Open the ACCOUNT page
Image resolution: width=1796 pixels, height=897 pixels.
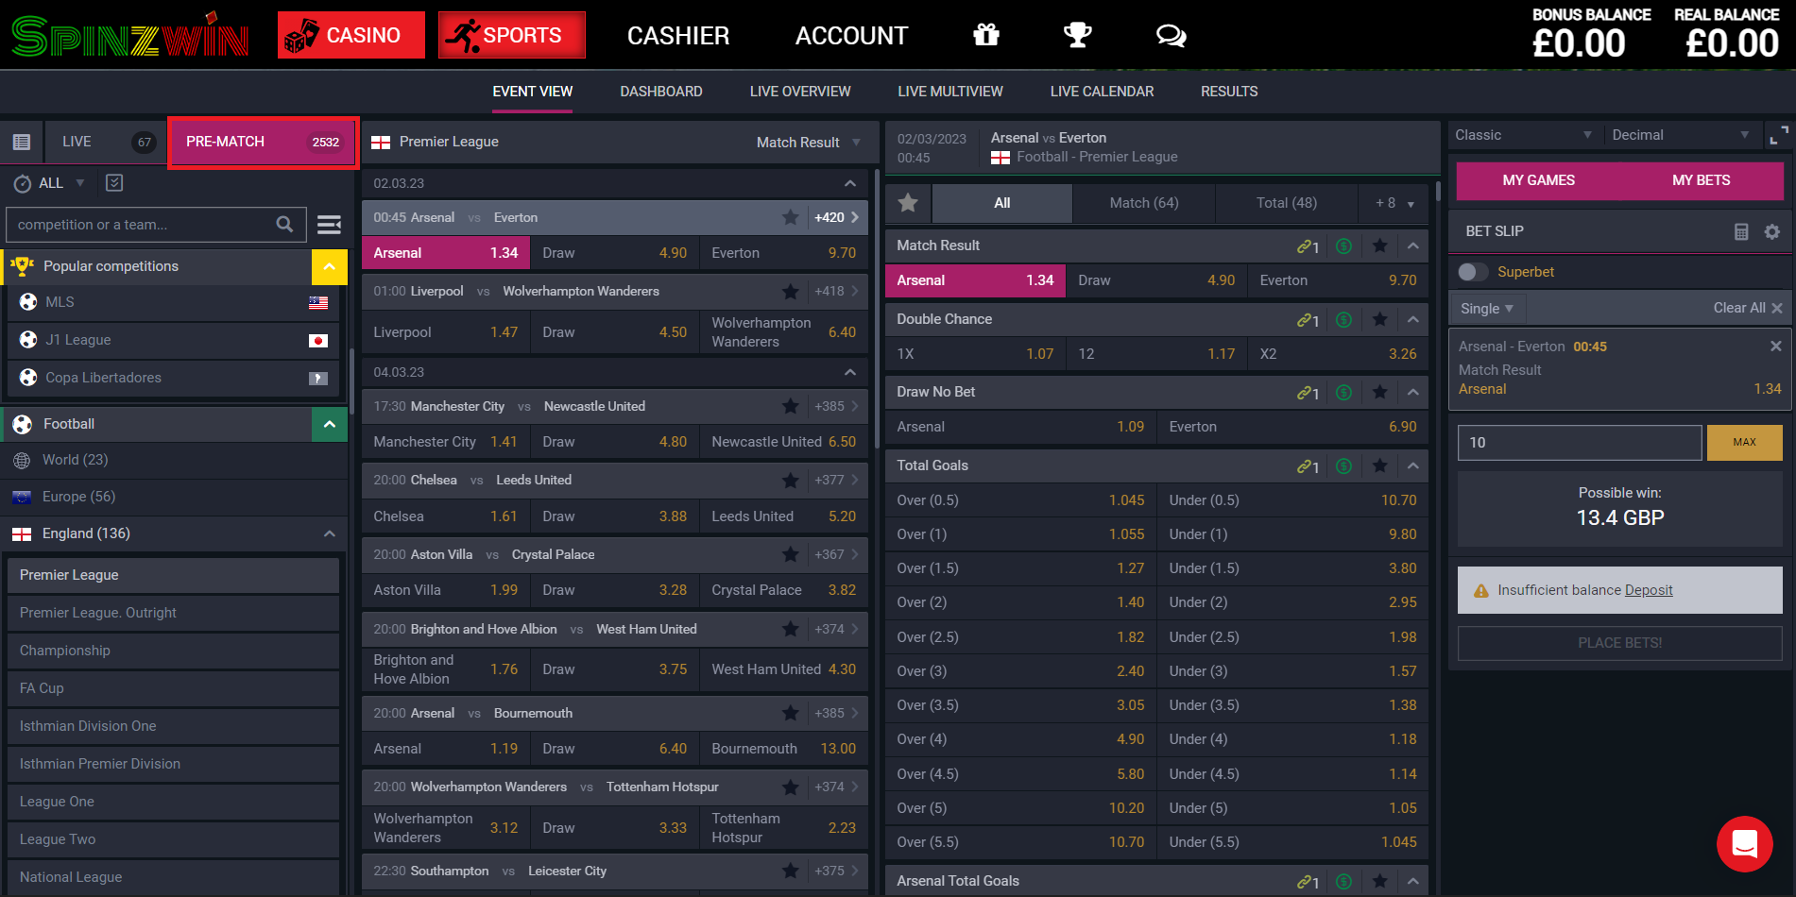[851, 36]
